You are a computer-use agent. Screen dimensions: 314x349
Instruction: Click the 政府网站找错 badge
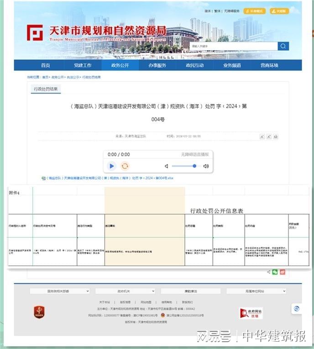[x=251, y=313]
